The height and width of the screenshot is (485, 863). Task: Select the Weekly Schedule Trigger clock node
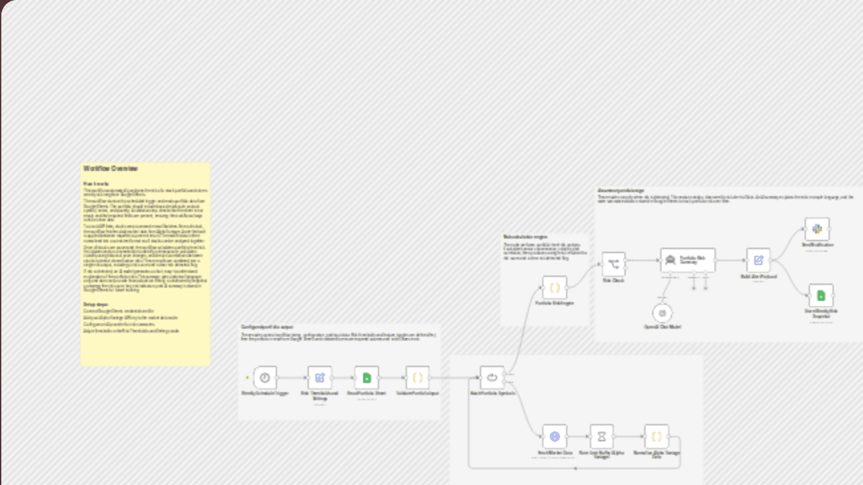264,378
